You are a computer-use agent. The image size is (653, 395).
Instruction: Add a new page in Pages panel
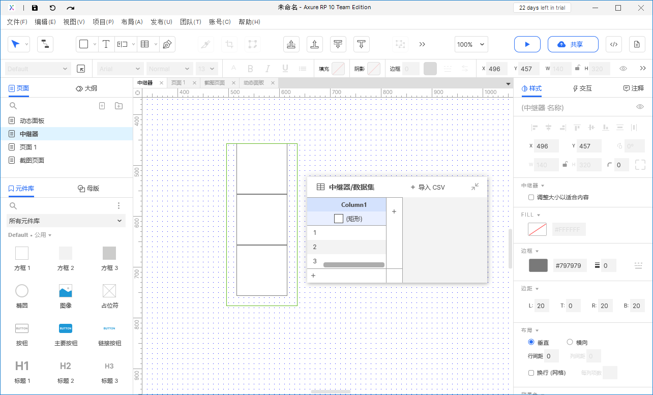(102, 106)
